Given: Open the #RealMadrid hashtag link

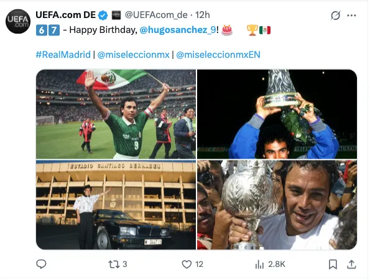Looking at the screenshot, I should (x=63, y=55).
